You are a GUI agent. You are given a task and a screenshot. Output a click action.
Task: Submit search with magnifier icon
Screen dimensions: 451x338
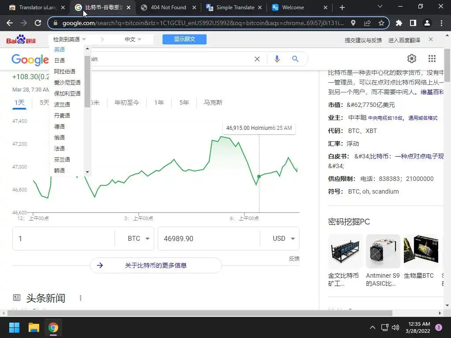tap(295, 59)
